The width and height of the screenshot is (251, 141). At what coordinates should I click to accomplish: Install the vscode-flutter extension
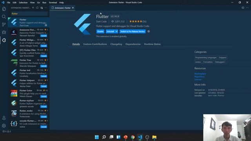click(x=44, y=127)
